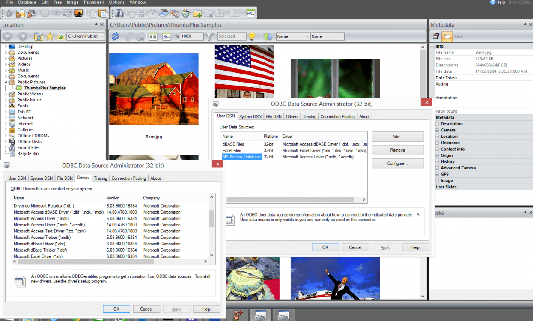Click the blue refresh arrows icon
Viewport: 533px width, 321px height.
[x=115, y=36]
